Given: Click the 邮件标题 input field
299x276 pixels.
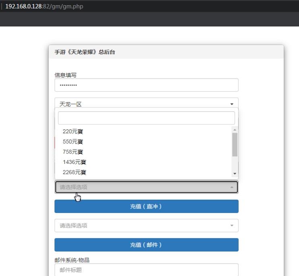Looking at the screenshot, I should pos(146,270).
